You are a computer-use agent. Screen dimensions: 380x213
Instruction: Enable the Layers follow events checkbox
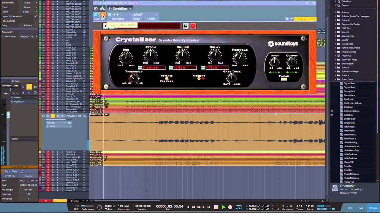tap(36, 16)
